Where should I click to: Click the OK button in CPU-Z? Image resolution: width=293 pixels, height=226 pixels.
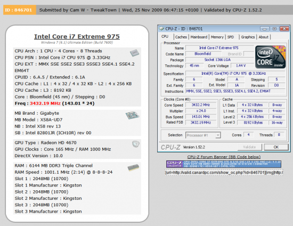(276, 147)
